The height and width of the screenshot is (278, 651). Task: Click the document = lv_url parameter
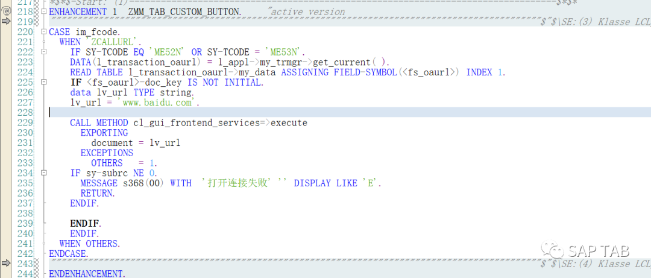(x=136, y=142)
